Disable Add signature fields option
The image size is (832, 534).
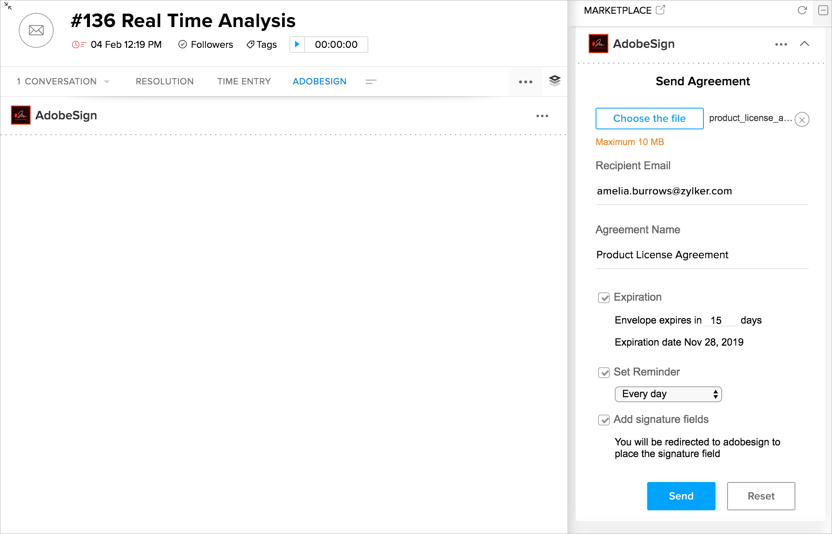[604, 420]
